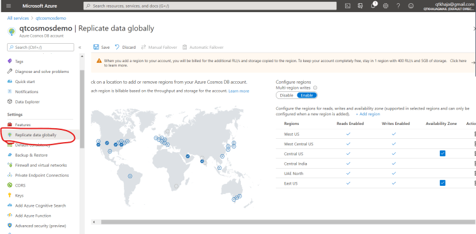
Task: Open Quick start in the sidebar
Action: (25, 82)
